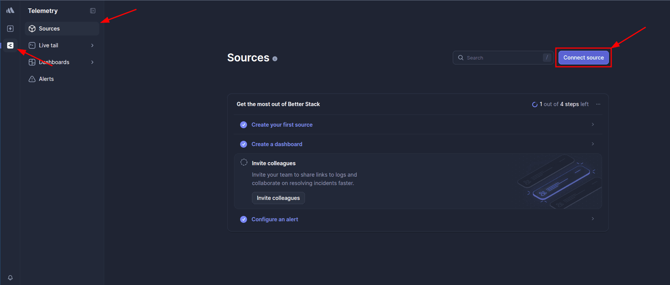Open the three-dot menu on onboarding card
Image resolution: width=670 pixels, height=285 pixels.
coord(598,104)
